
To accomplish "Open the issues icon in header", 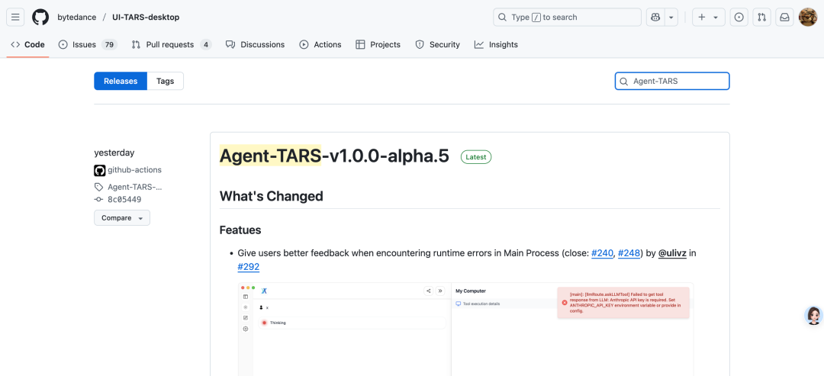I will (x=739, y=18).
